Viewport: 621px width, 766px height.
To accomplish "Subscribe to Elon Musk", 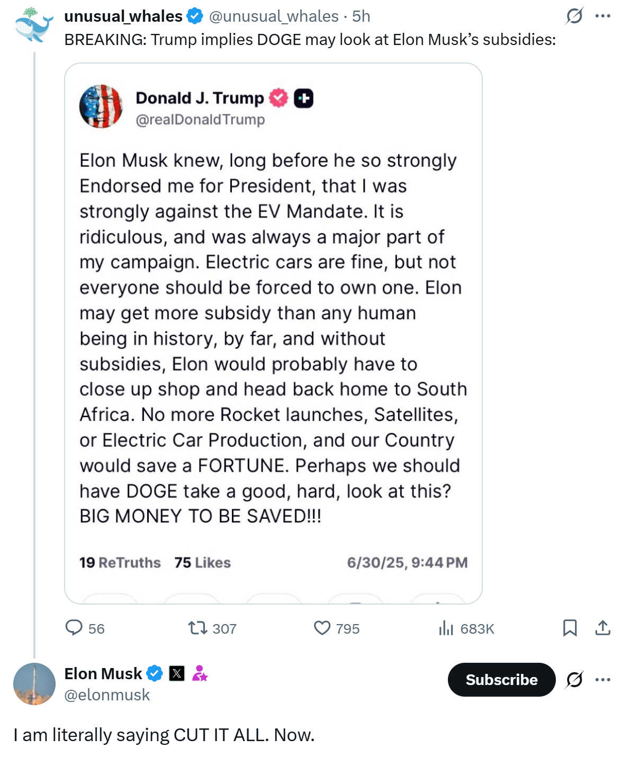I will pos(501,679).
